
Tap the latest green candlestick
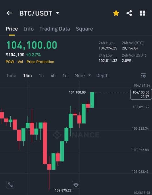(x=92, y=100)
